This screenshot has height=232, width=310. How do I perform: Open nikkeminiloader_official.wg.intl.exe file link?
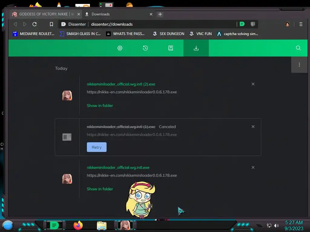pos(118,167)
